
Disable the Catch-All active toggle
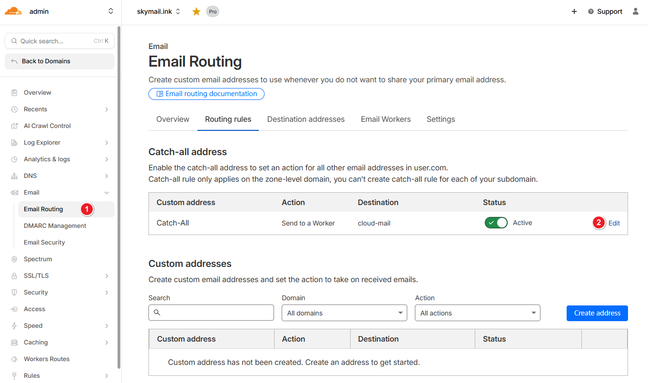click(496, 223)
